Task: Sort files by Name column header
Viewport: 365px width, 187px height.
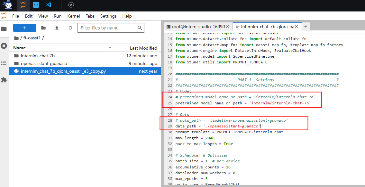Action: point(20,48)
